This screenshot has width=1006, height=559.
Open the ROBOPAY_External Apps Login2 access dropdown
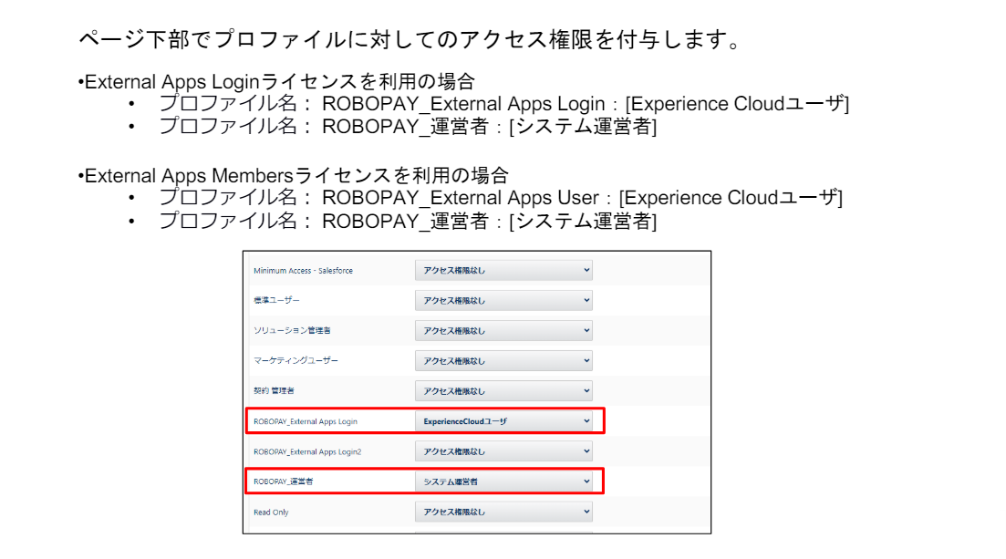pos(503,451)
